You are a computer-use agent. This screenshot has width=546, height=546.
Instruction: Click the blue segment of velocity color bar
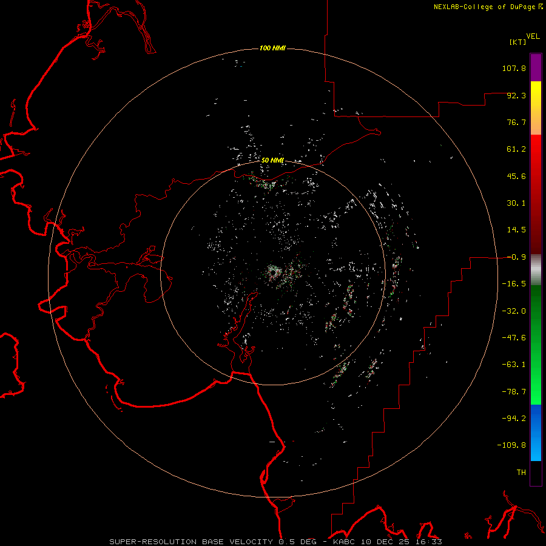coord(536,433)
